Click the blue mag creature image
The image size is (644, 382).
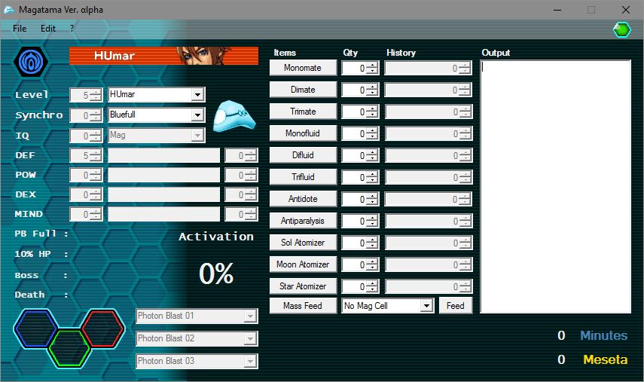coord(234,116)
